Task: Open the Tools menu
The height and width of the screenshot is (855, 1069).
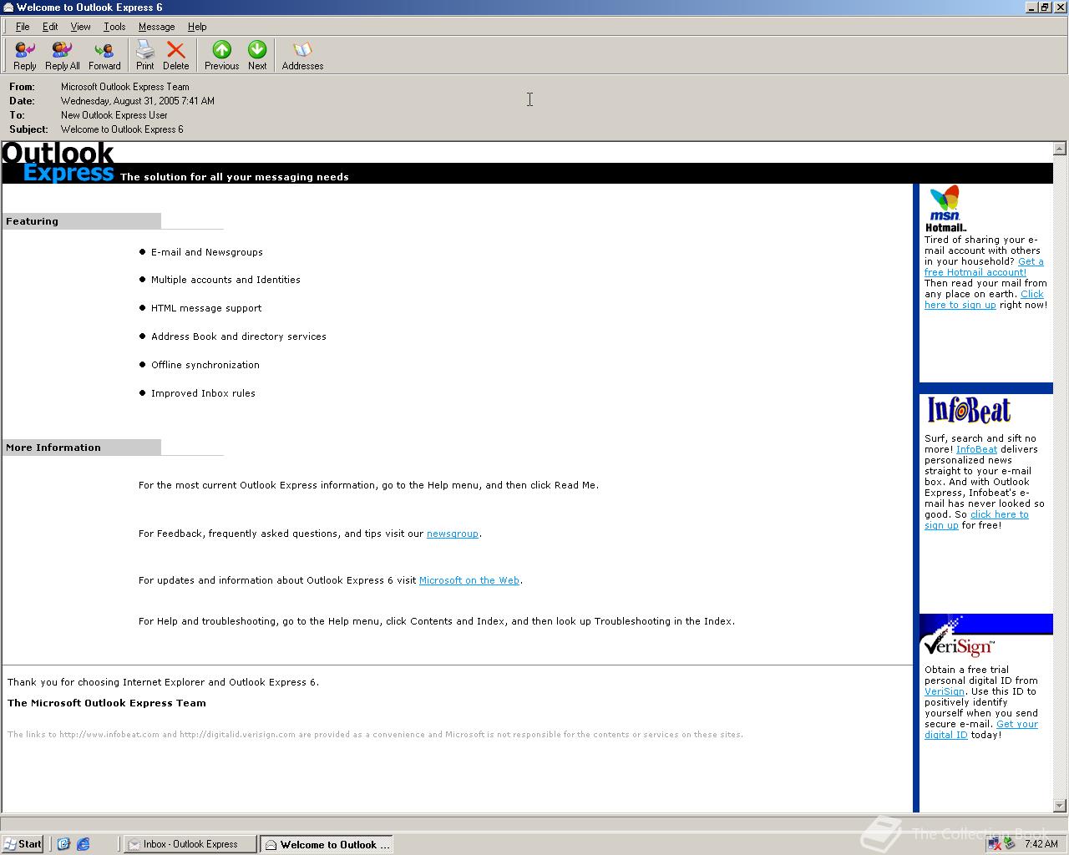Action: click(114, 27)
